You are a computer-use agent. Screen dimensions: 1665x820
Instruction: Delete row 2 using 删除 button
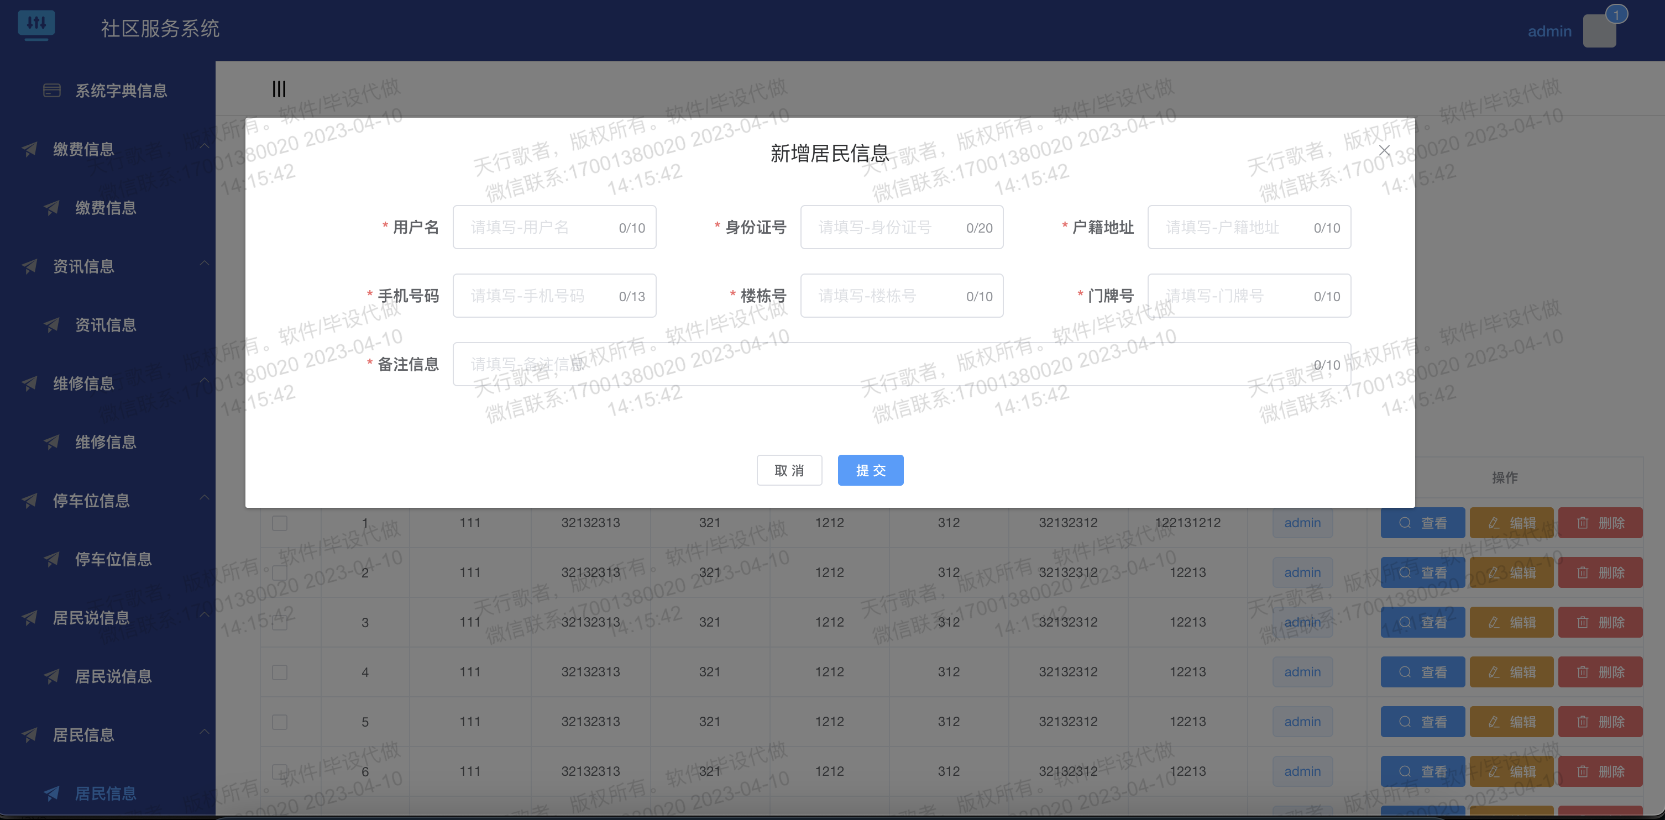[x=1600, y=572]
